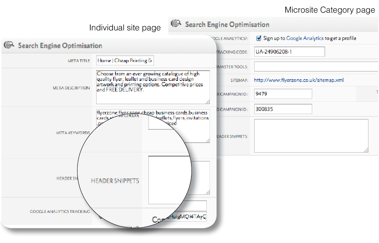
Task: Click the globe search icon in the Individual site panel
Action: (9, 45)
